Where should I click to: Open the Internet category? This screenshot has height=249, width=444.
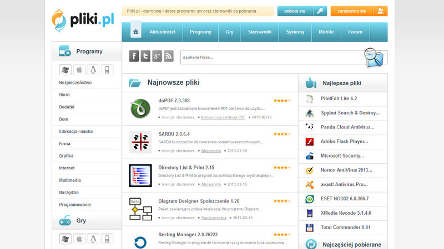coord(67,168)
